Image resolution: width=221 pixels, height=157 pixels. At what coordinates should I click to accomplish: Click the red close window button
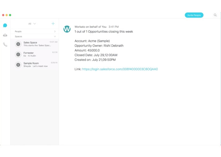[x=3, y=15]
